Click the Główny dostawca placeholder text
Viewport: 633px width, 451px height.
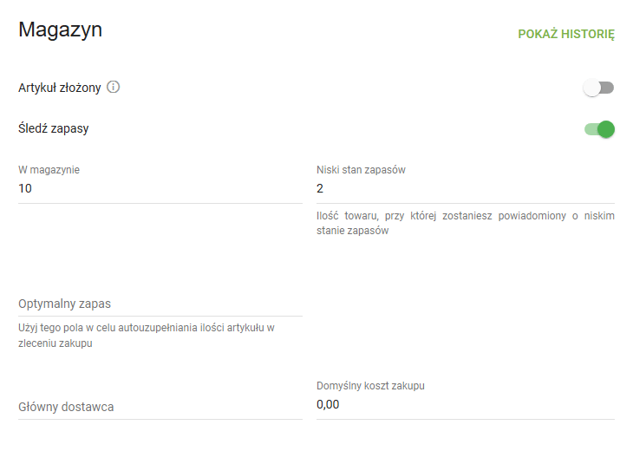[x=66, y=407]
